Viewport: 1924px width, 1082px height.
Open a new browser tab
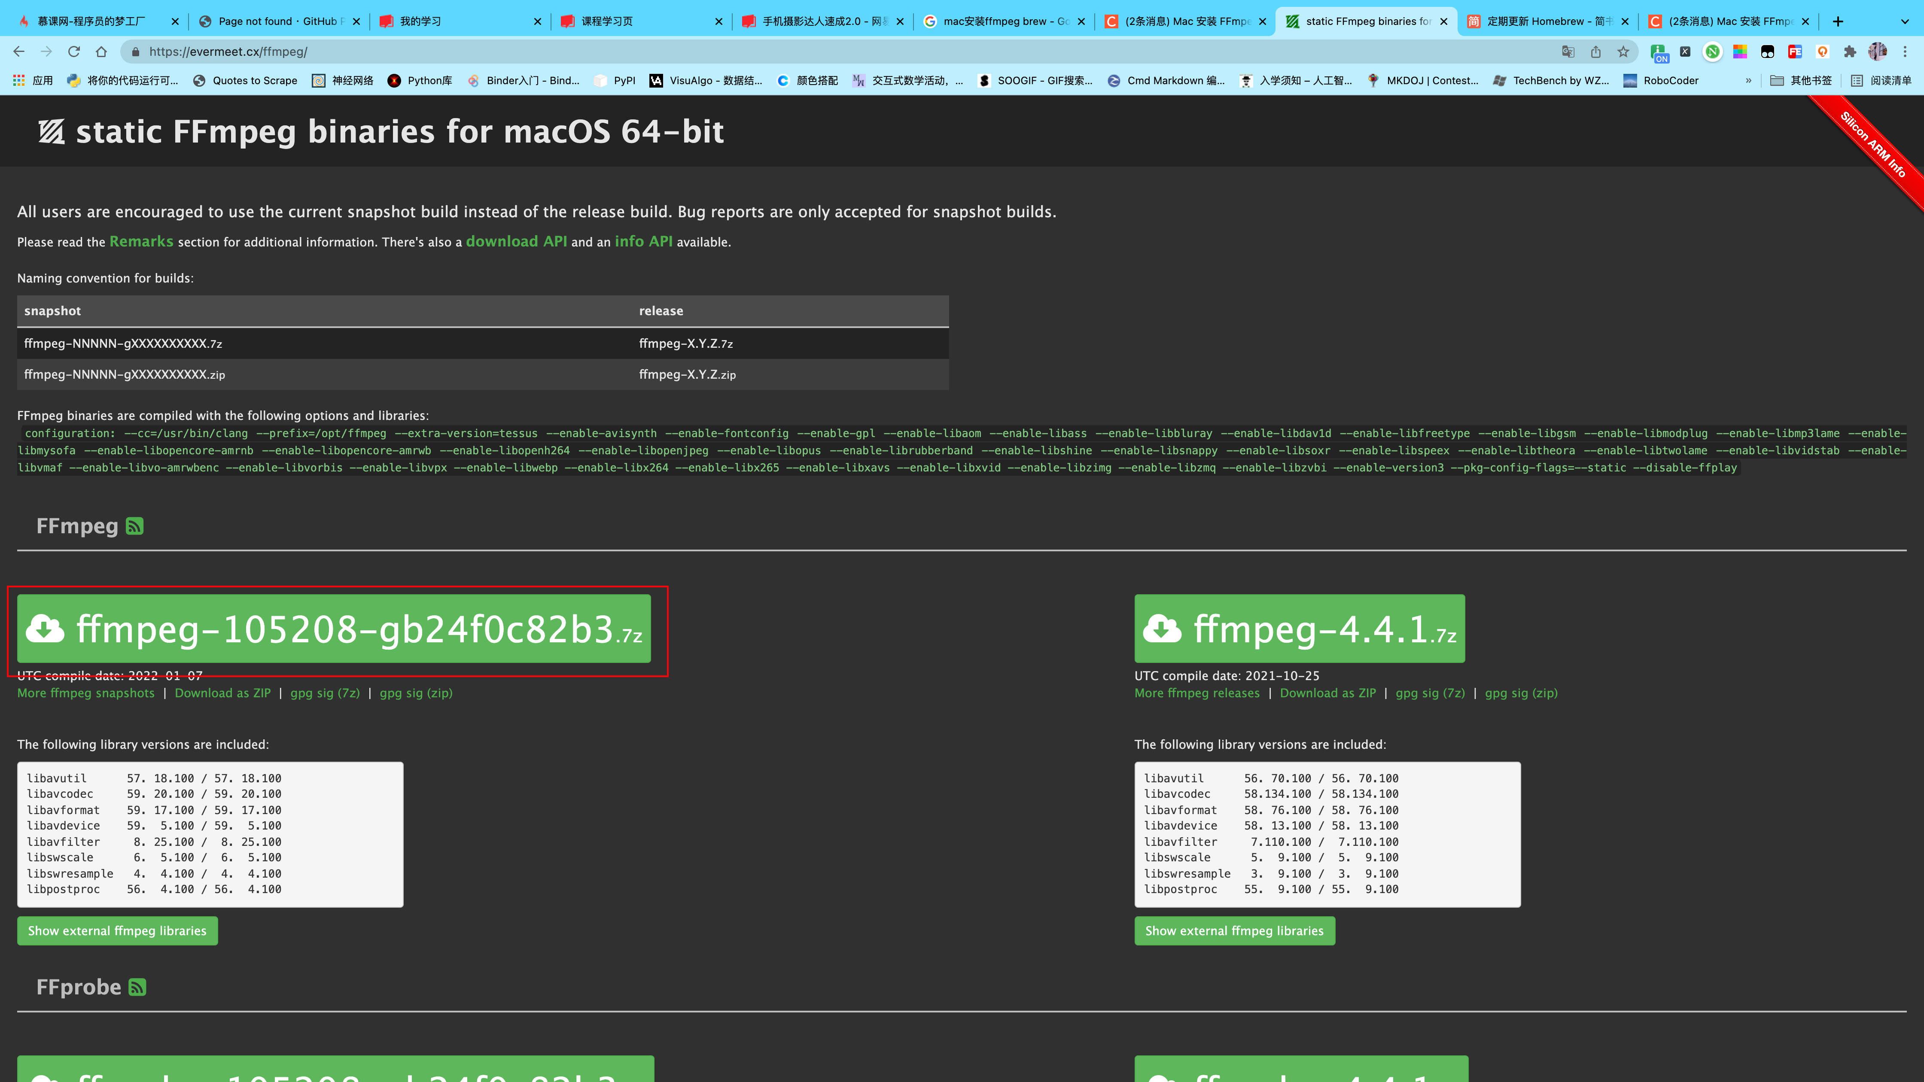(1838, 21)
